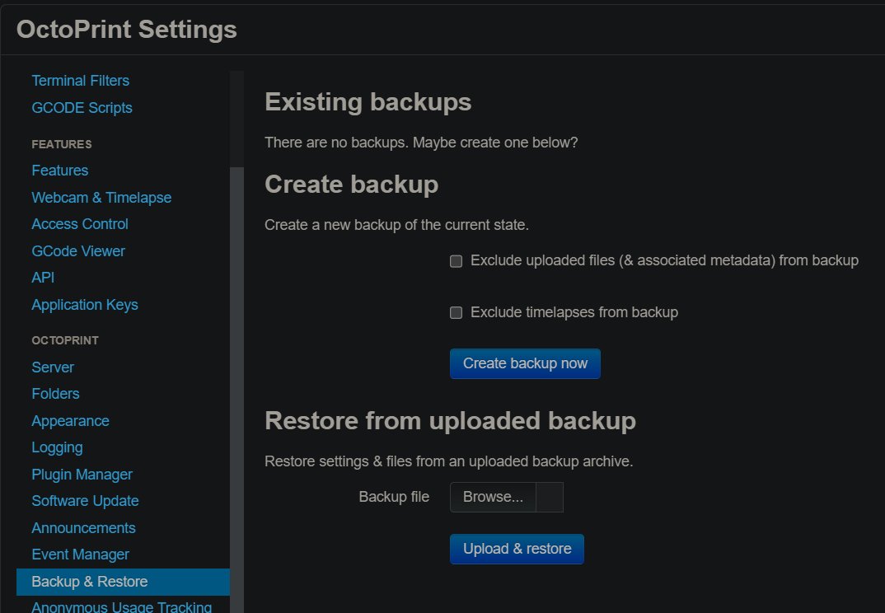Screen dimensions: 885x613
Task: Go to Event Manager section
Action: click(80, 555)
